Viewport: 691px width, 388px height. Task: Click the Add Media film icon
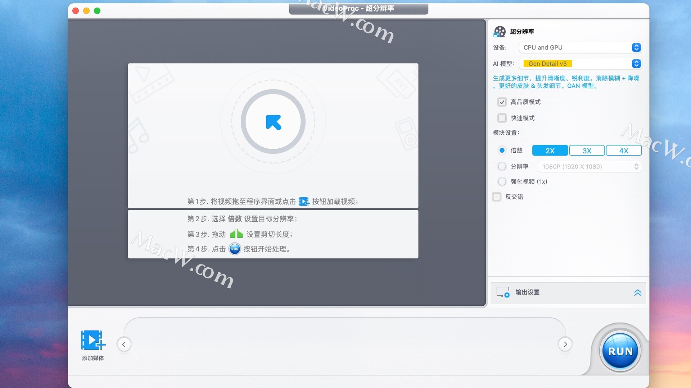(x=93, y=340)
